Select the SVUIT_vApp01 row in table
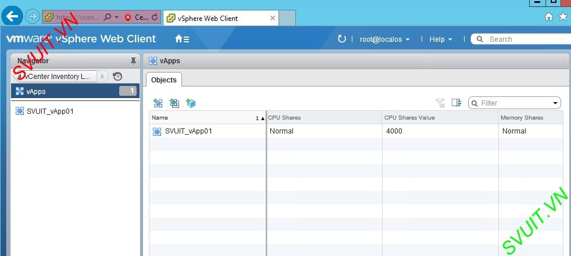This screenshot has height=256, width=571. pos(356,131)
